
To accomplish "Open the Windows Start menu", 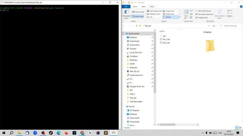I will click(x=4, y=133).
